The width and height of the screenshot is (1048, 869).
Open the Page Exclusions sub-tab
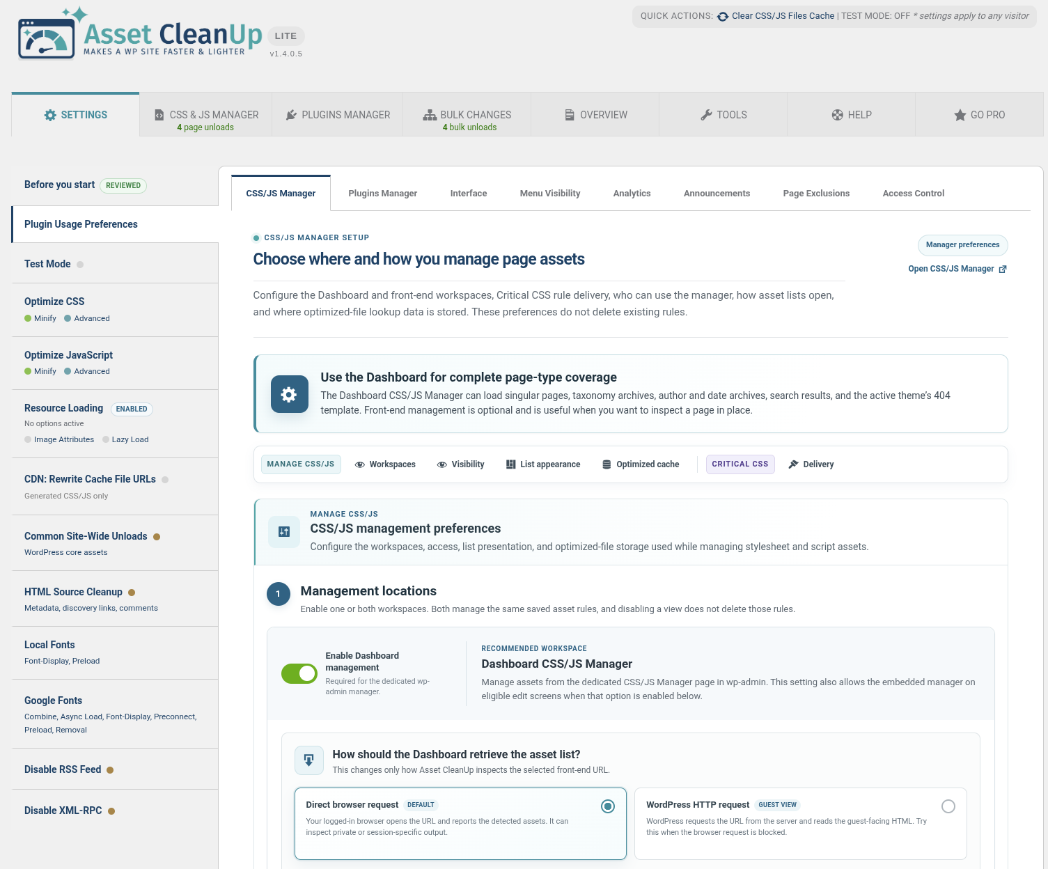[817, 194]
